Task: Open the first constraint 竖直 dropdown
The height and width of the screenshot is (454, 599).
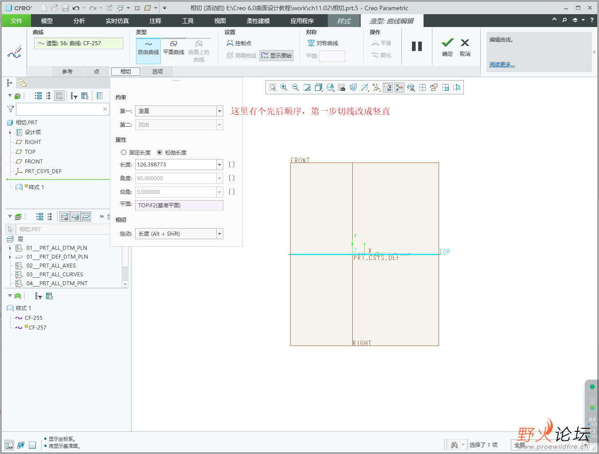Action: click(x=219, y=111)
